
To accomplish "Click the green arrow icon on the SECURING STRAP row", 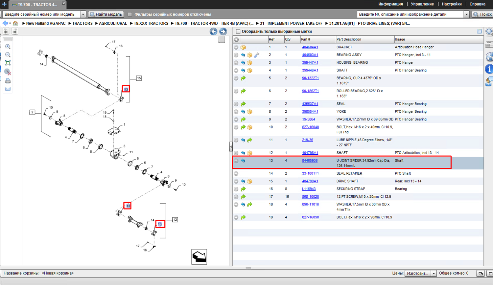I will tap(243, 189).
